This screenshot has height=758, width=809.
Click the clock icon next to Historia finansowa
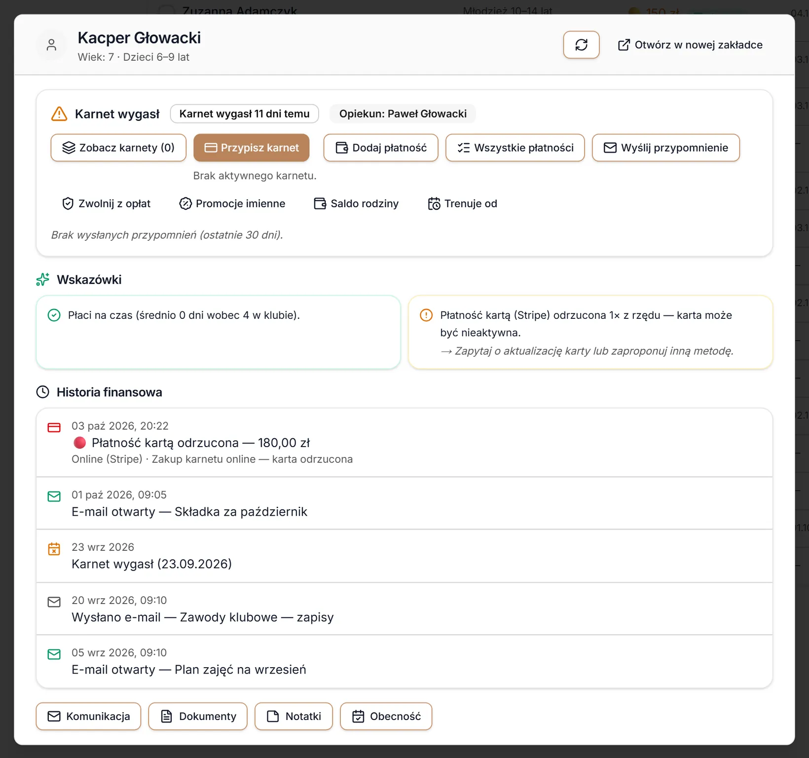[x=43, y=392]
